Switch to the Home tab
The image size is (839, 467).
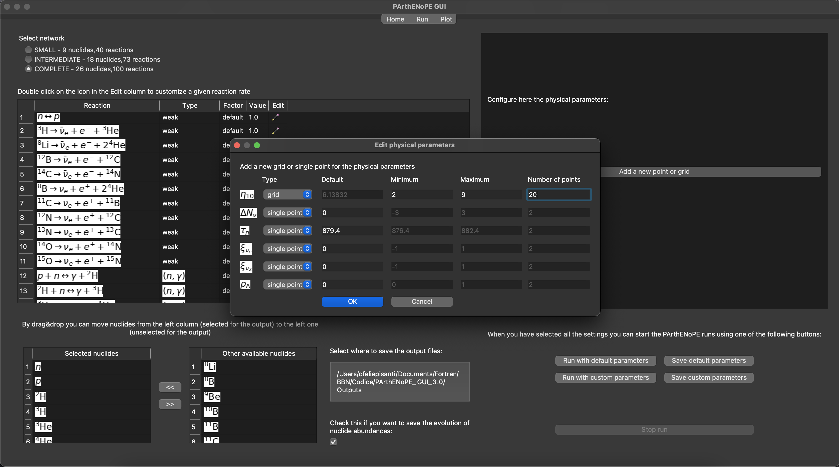(x=395, y=19)
